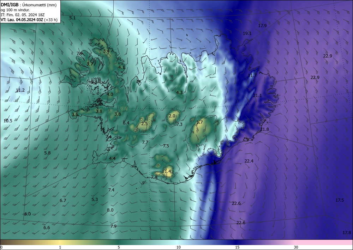Click the 17.5 precipitation value
Viewport: 353px width, 250px height.
pos(340,200)
